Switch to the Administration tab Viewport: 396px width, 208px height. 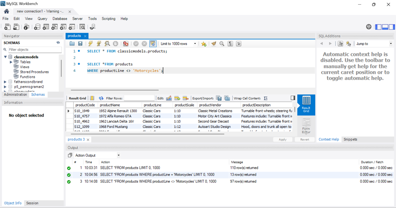click(x=16, y=94)
